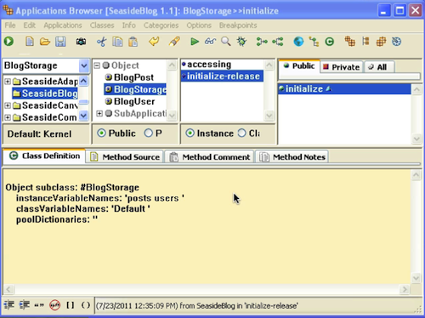
Task: Click the green senders branch icon
Action: point(262,42)
